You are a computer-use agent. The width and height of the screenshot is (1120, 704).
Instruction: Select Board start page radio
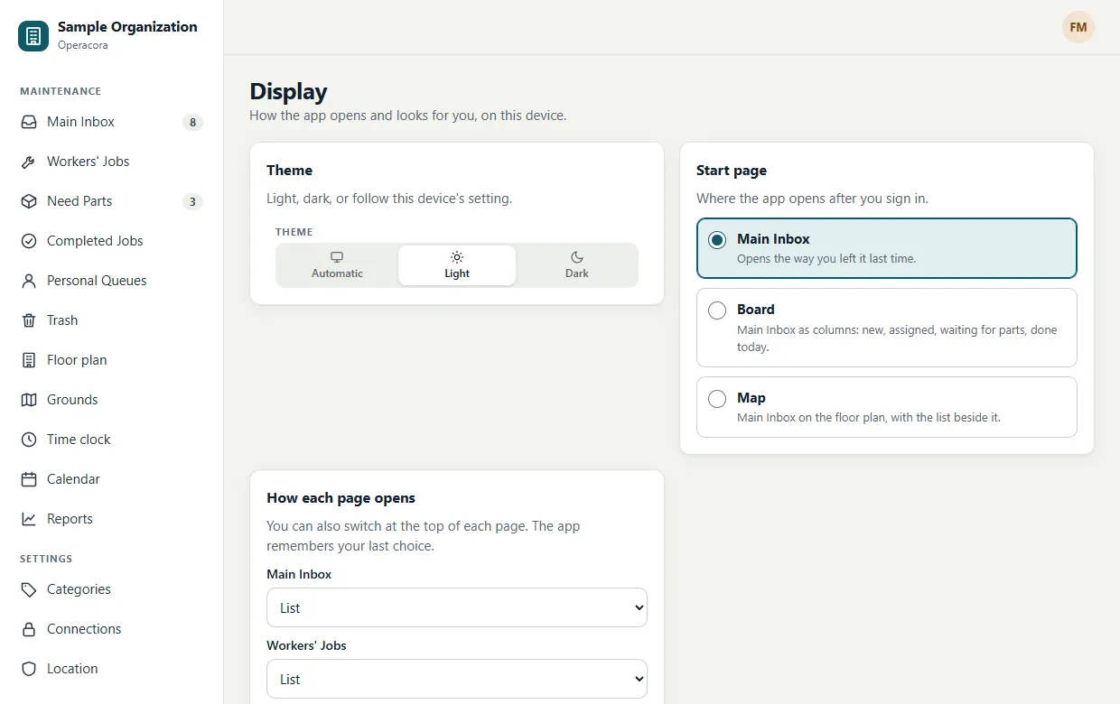pyautogui.click(x=717, y=310)
